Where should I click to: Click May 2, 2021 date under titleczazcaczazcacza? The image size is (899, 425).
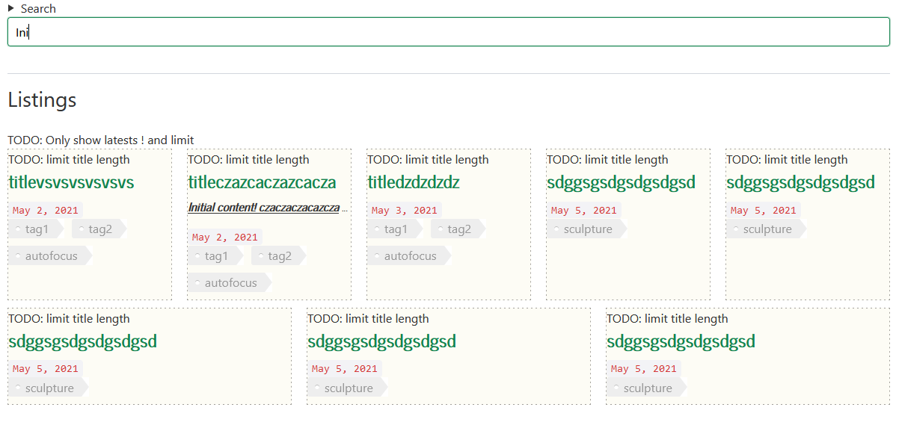225,238
